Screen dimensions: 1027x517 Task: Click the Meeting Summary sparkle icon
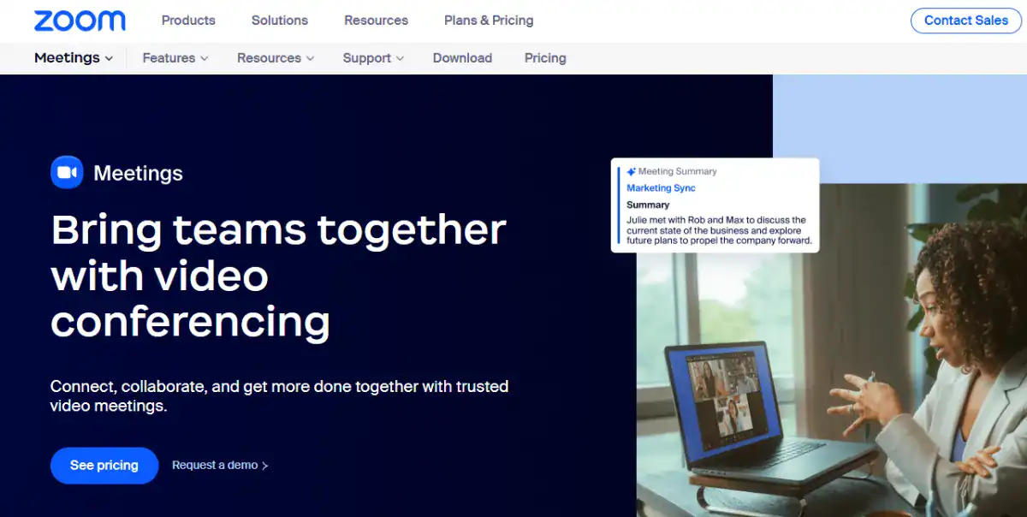tap(632, 171)
